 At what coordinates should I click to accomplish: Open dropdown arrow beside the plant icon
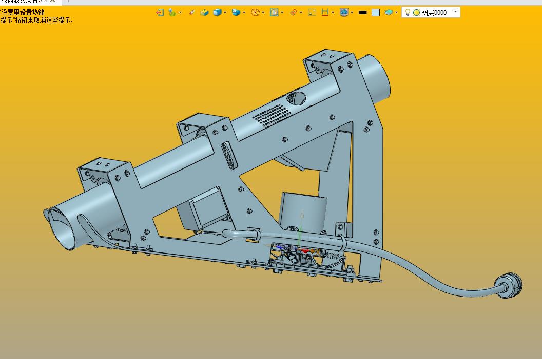point(180,13)
